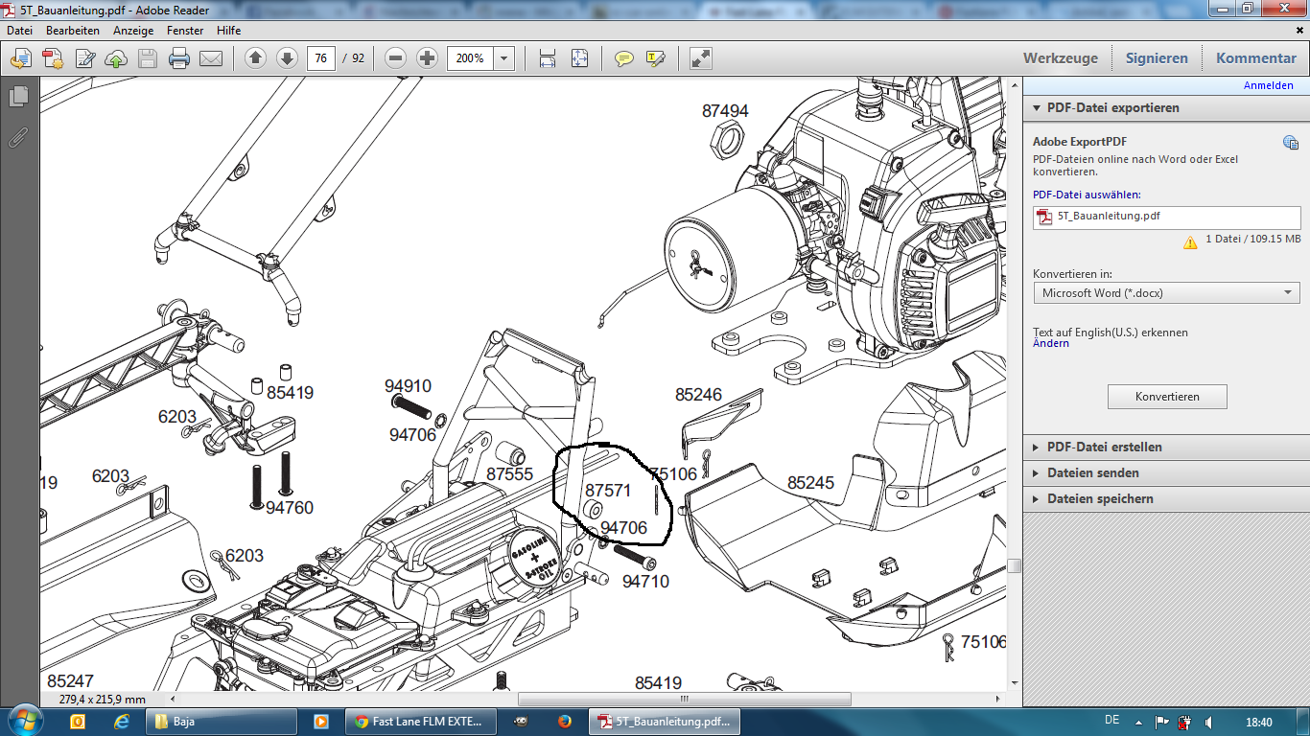Image resolution: width=1310 pixels, height=736 pixels.
Task: Switch to read mode (expand arrows icon)
Action: [x=701, y=58]
